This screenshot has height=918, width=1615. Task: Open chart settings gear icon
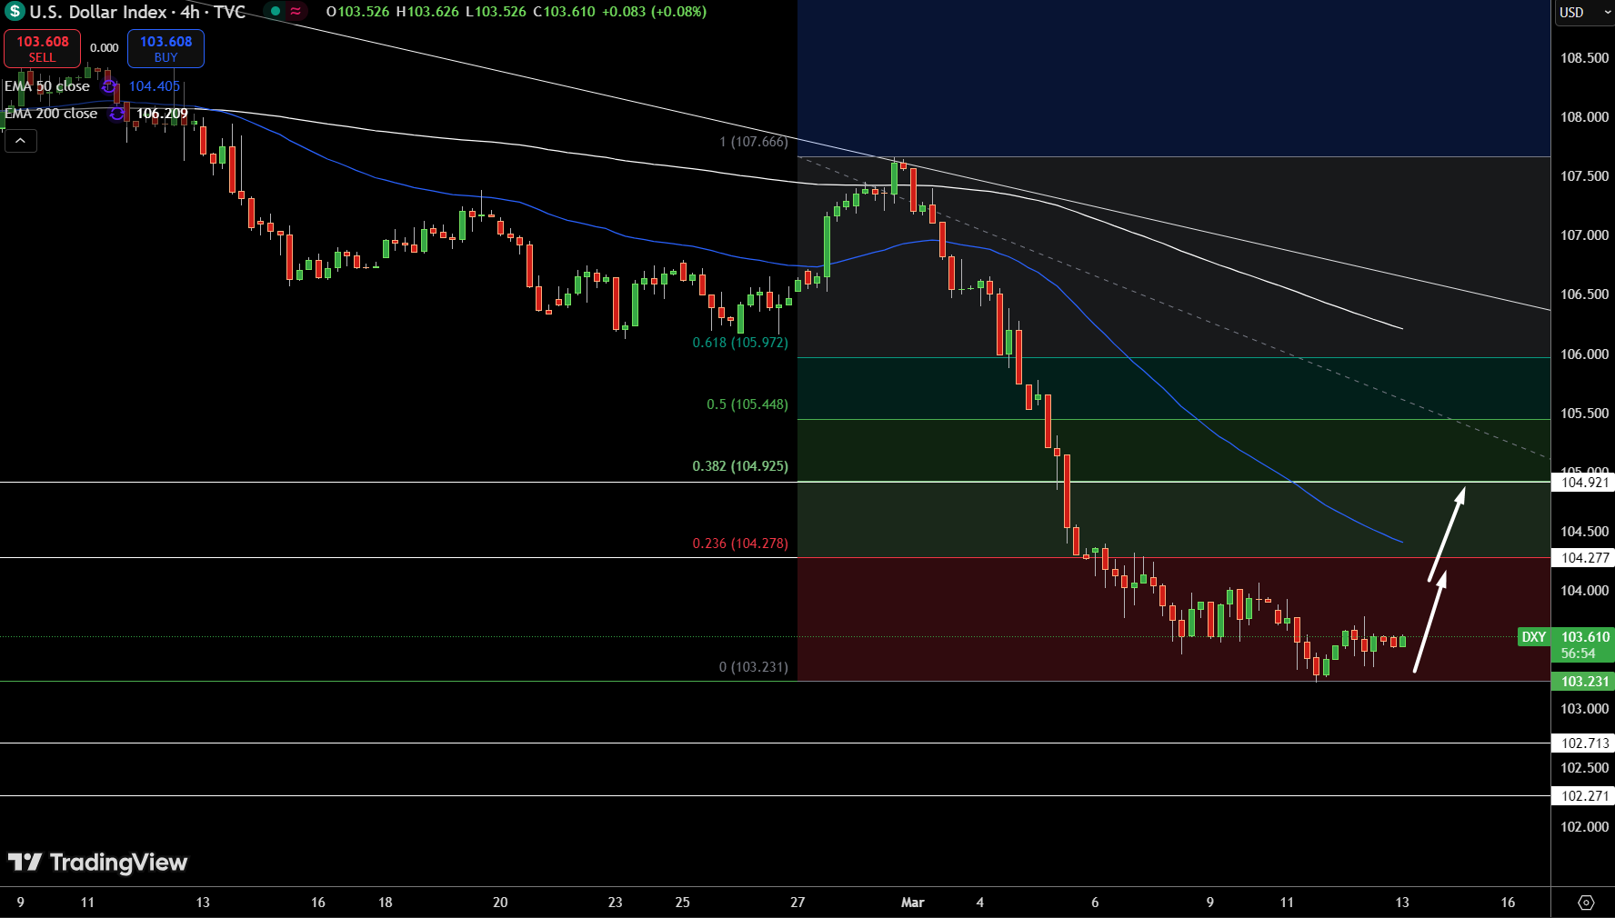1586,903
